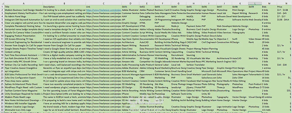The height and width of the screenshot is (113, 292).
Task: Select the "Zoho CRM" cell
Action: pyautogui.click(x=240, y=78)
